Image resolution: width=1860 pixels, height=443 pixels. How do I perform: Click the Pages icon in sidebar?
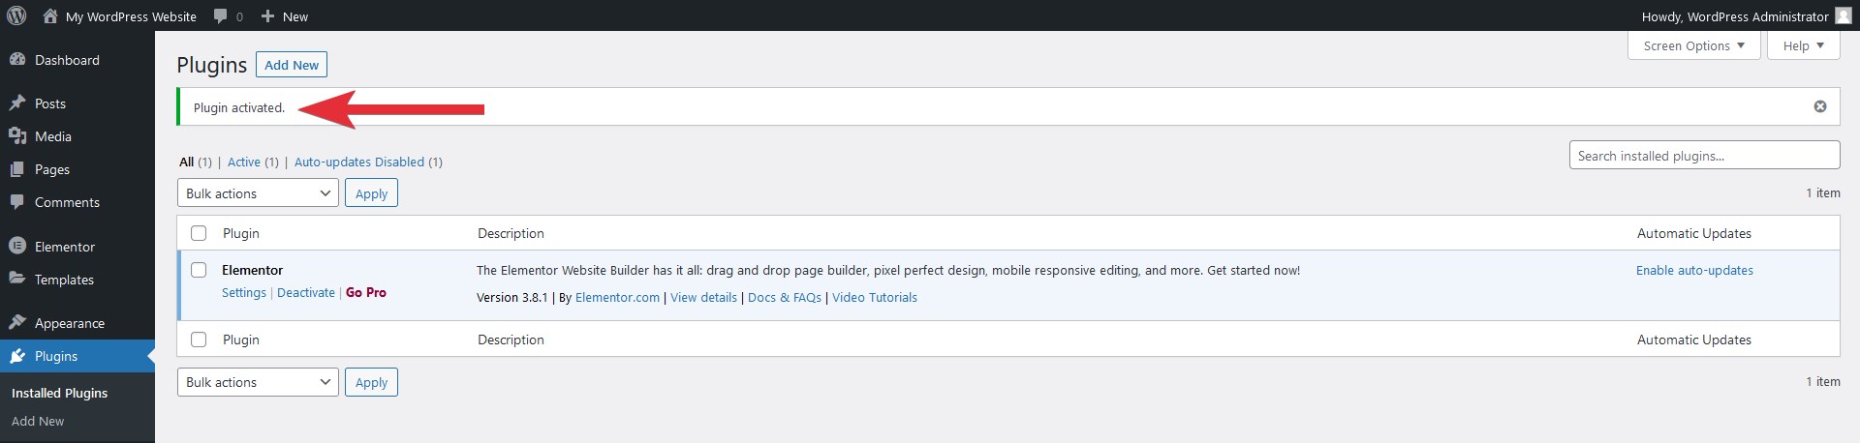click(x=17, y=169)
